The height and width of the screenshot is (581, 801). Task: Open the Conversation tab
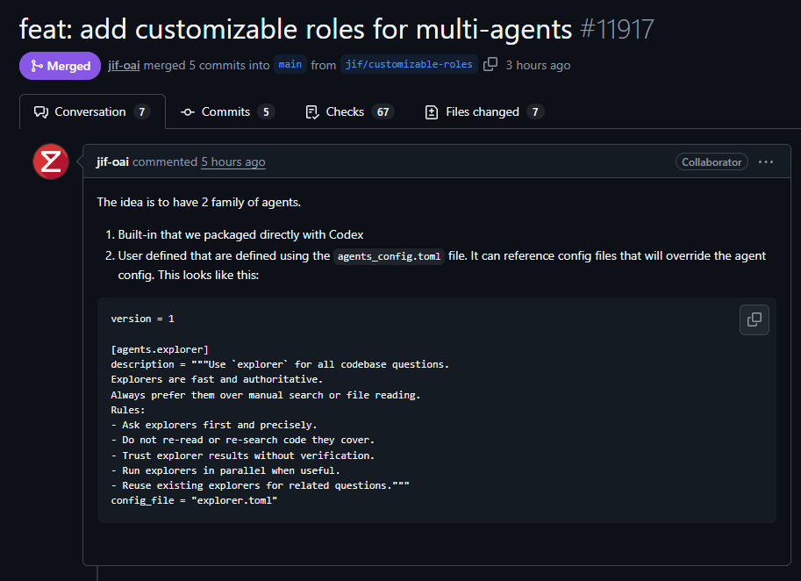92,112
